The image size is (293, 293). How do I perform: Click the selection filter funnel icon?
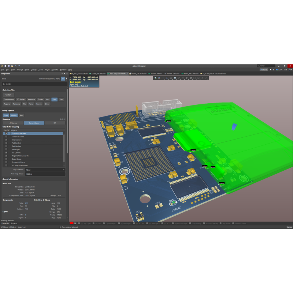coord(63,79)
